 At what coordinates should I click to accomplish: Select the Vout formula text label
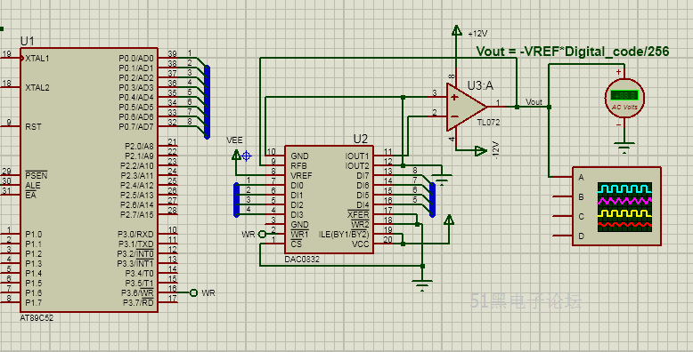pos(573,52)
